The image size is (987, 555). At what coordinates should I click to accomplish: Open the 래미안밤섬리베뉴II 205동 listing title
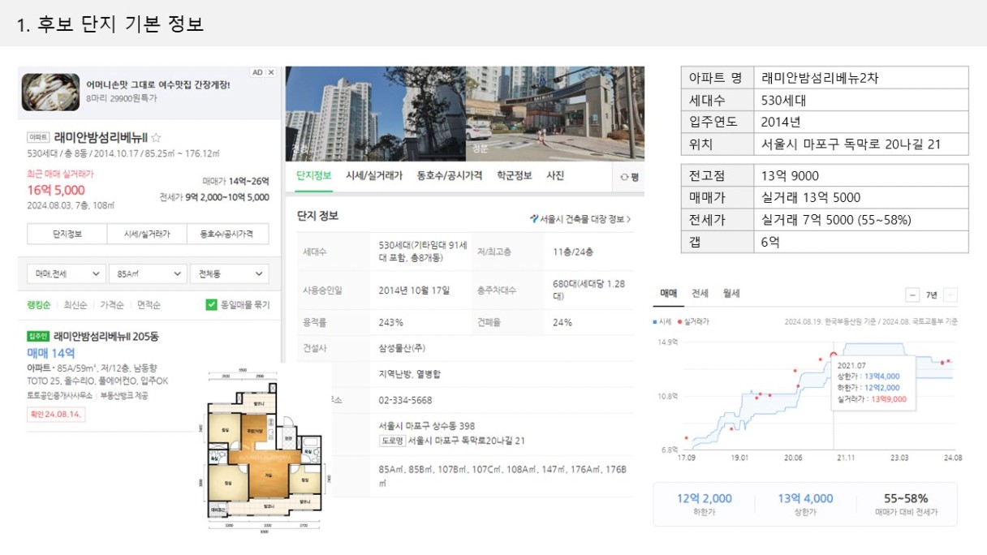point(106,337)
